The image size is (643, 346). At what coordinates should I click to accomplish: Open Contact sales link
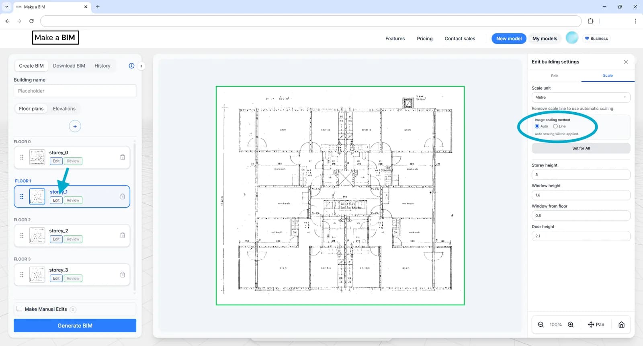click(x=460, y=39)
